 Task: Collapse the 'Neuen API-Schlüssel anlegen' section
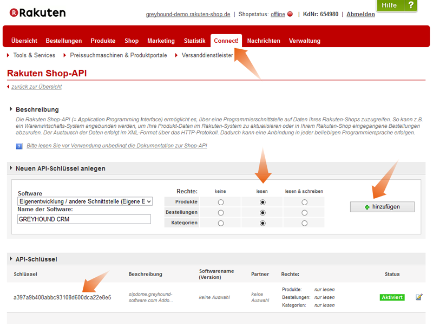point(11,168)
